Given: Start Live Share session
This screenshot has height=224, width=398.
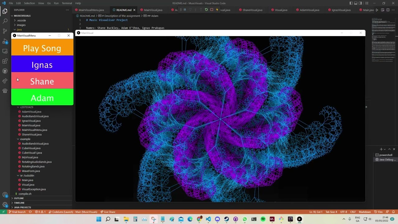Looking at the screenshot, I should [x=108, y=212].
